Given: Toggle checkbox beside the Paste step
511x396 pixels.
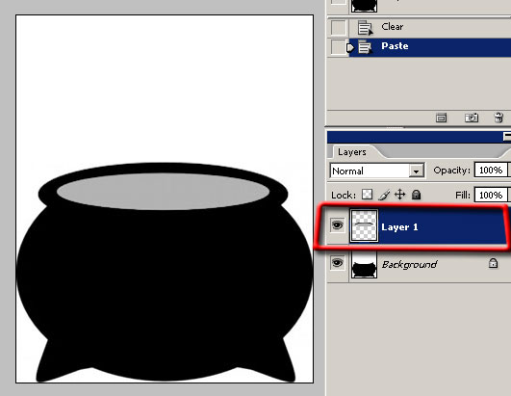Looking at the screenshot, I should (338, 47).
